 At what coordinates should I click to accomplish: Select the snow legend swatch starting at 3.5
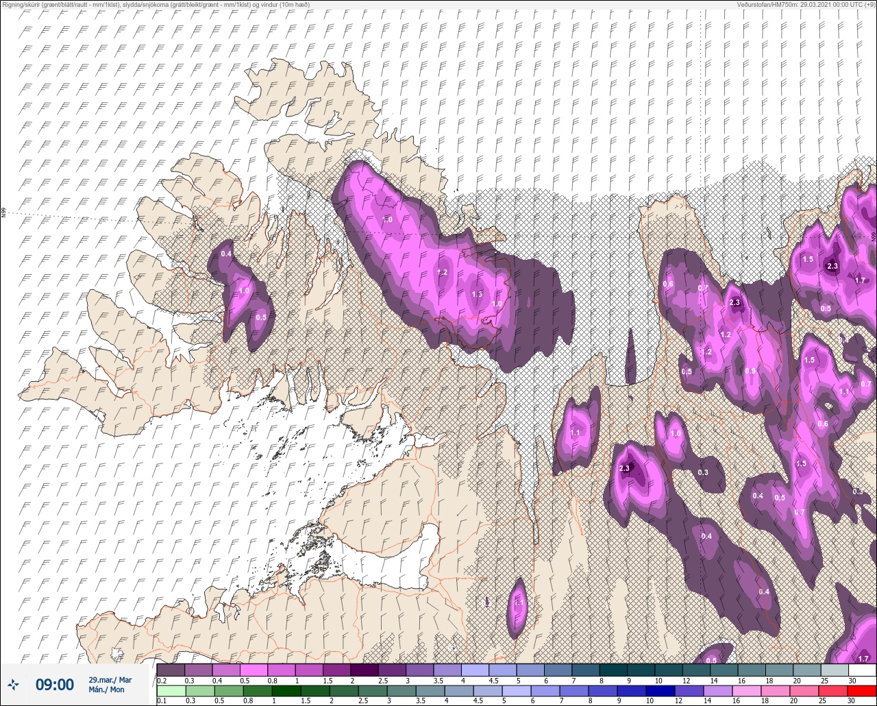(447, 670)
